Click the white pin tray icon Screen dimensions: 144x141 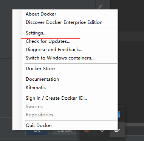pos(102,131)
